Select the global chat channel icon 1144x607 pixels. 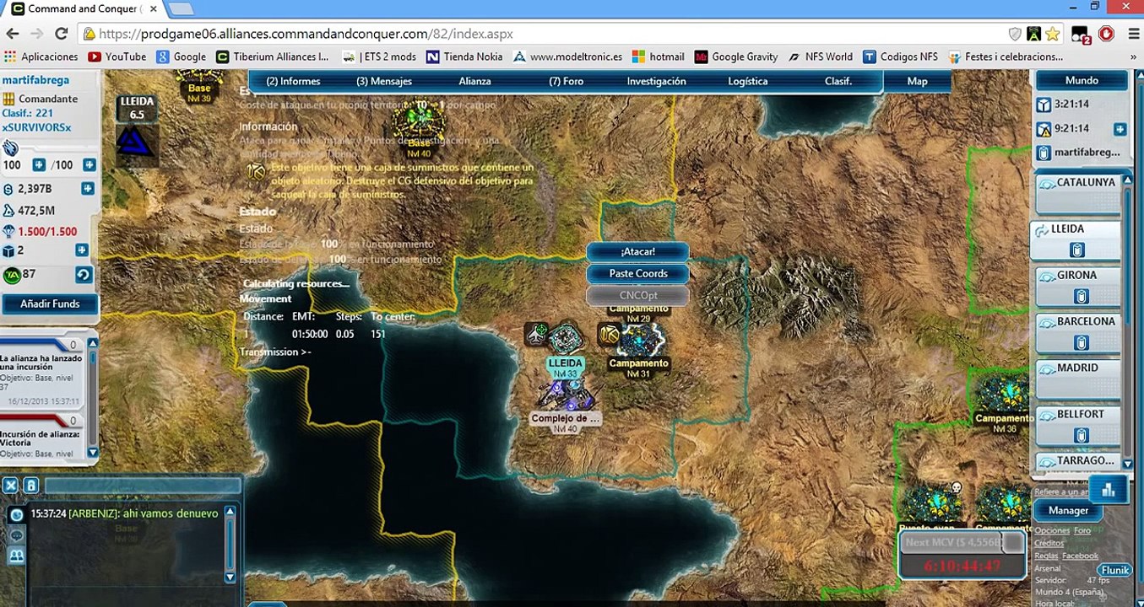click(x=16, y=515)
